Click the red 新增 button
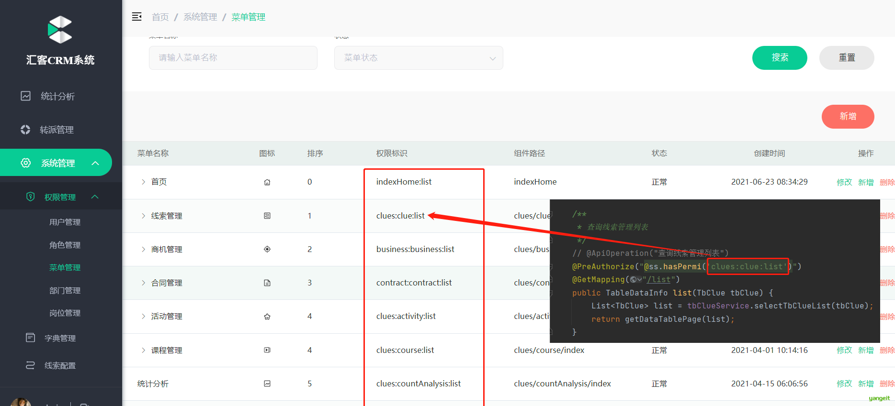 tap(848, 117)
